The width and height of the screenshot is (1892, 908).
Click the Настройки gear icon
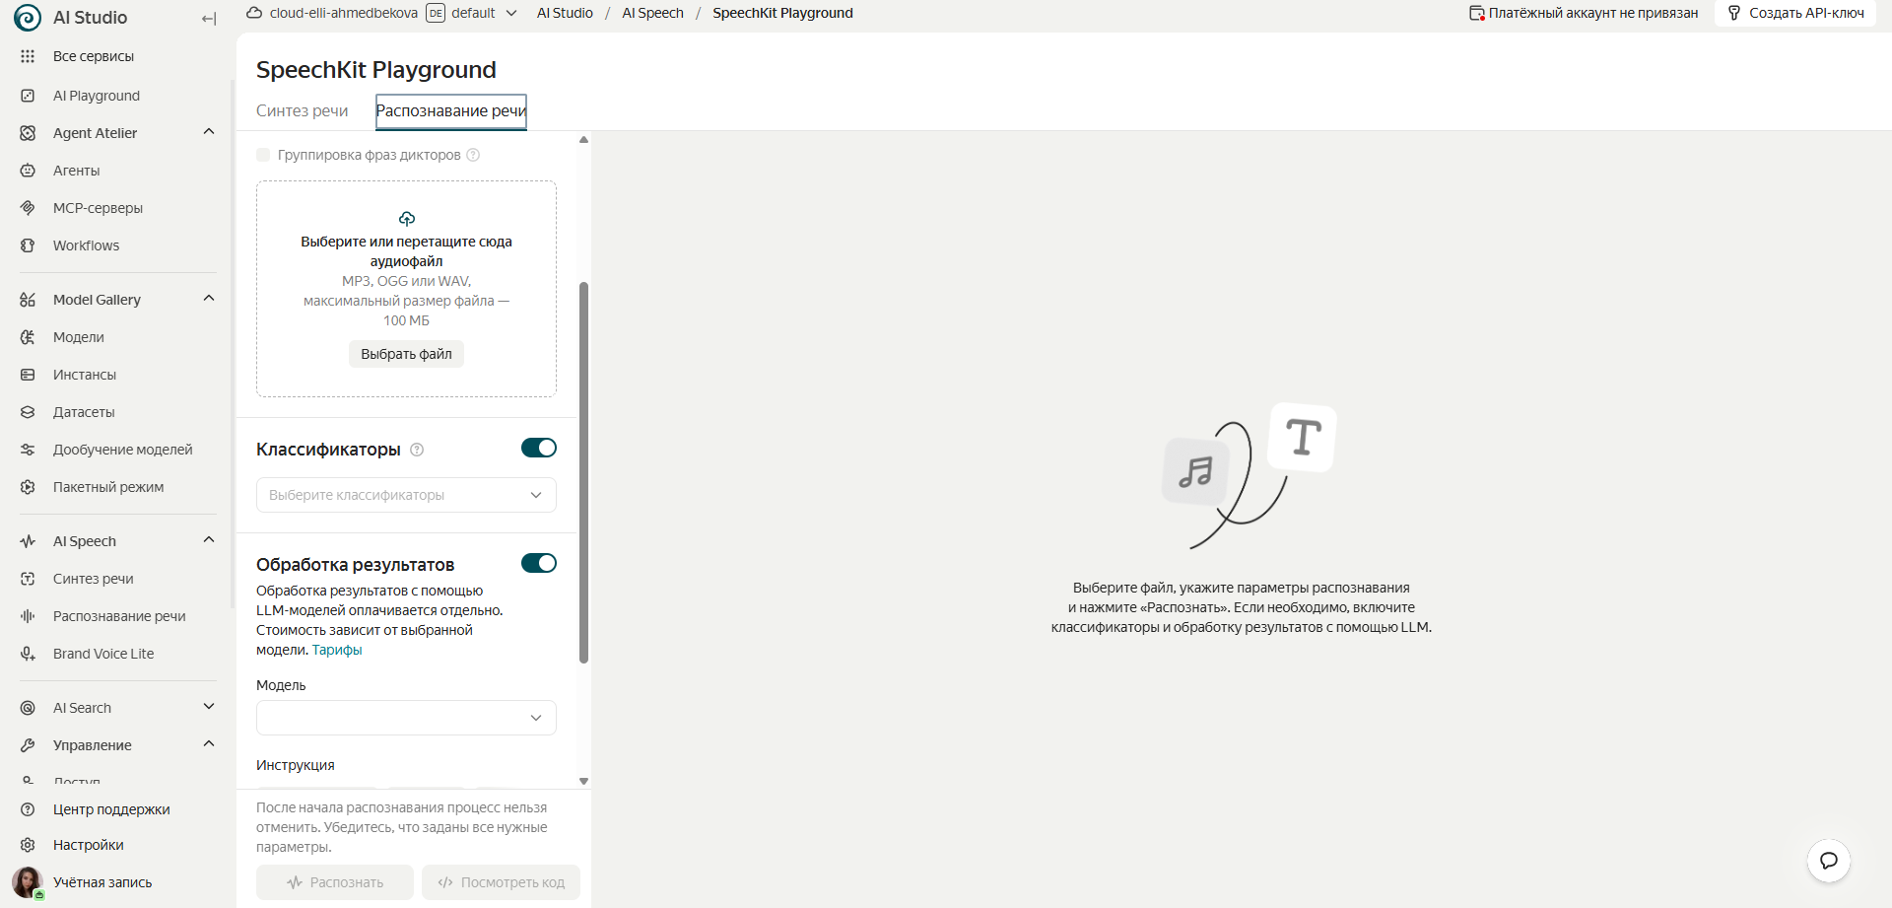coord(28,845)
